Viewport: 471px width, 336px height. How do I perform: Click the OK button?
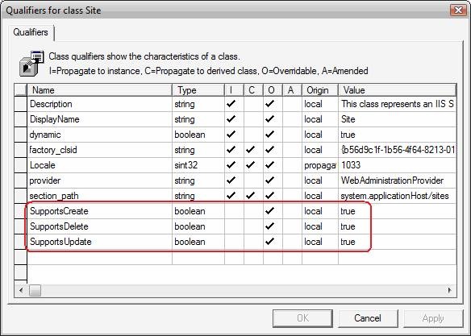pyautogui.click(x=302, y=318)
